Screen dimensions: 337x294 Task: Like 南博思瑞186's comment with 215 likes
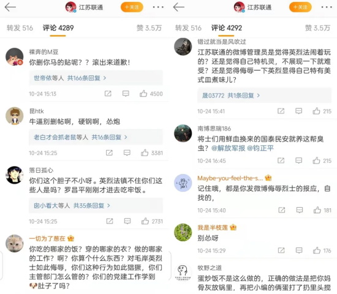point(316,160)
